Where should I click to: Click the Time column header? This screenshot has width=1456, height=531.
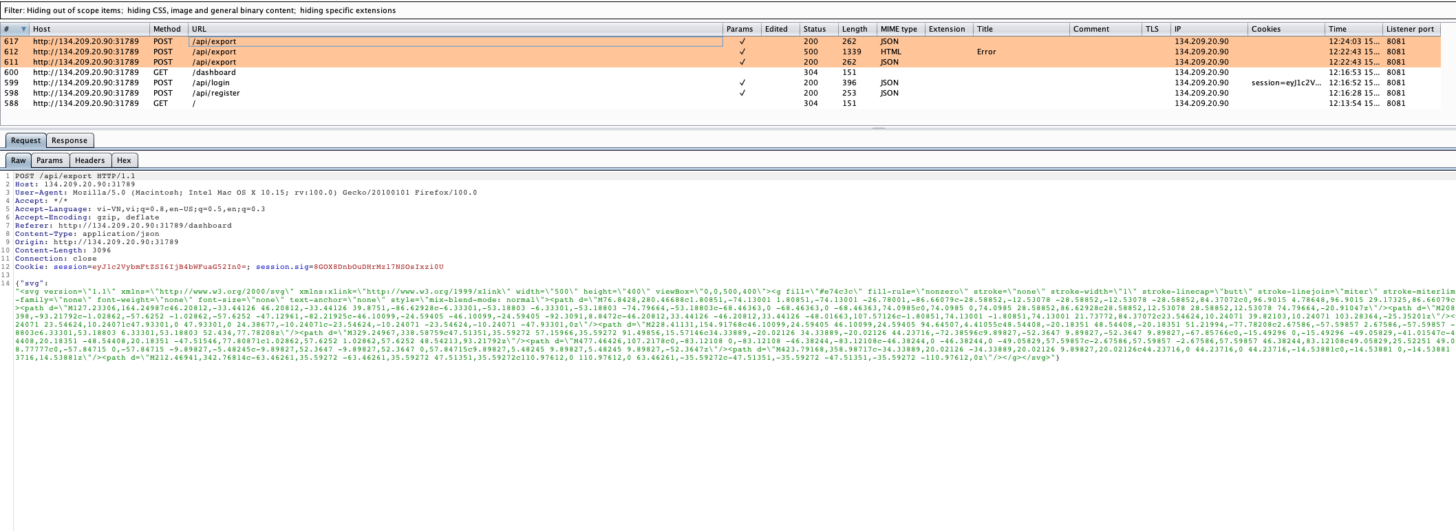coord(1353,29)
